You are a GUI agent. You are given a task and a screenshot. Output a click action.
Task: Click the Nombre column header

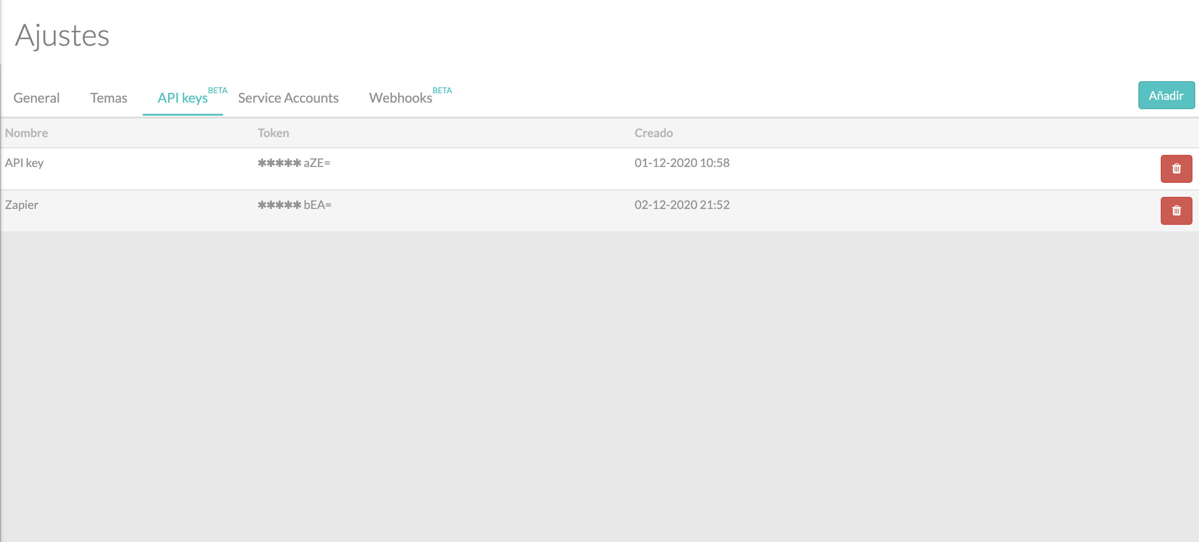[x=27, y=133]
